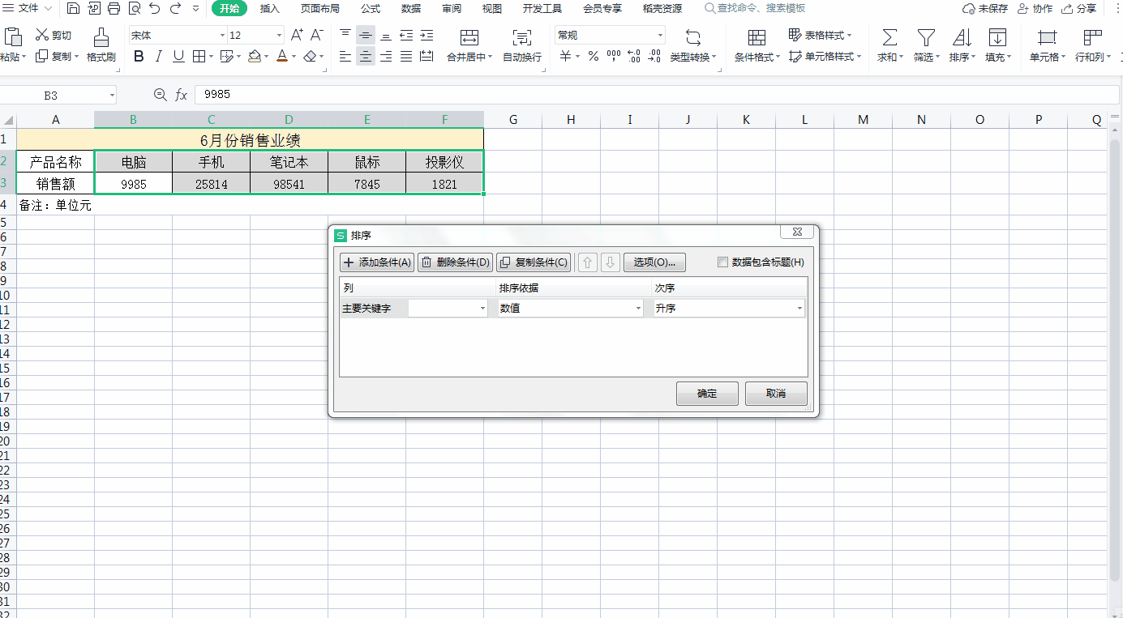Decrease font size with the A- icon
The width and height of the screenshot is (1123, 618).
(317, 36)
